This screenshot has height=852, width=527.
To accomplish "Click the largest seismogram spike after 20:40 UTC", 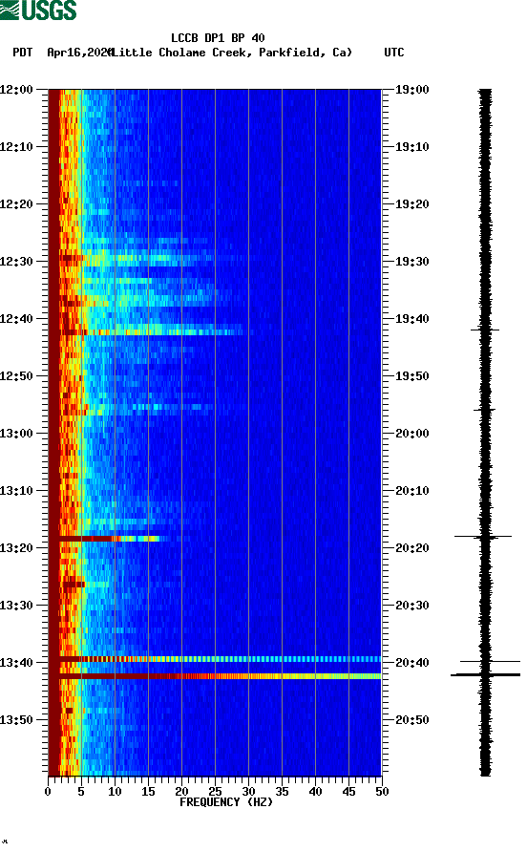I will coord(485,675).
